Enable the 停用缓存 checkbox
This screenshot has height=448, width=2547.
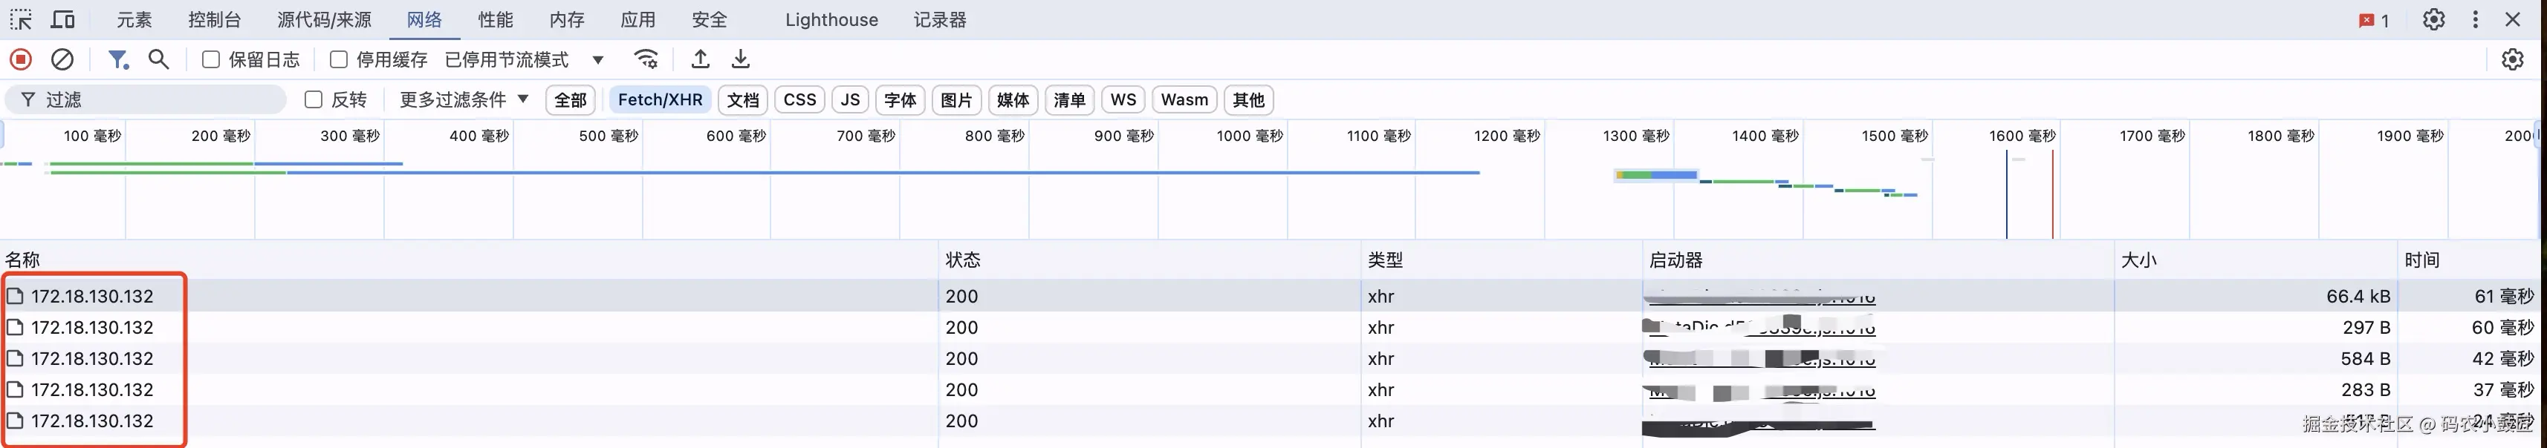click(338, 59)
